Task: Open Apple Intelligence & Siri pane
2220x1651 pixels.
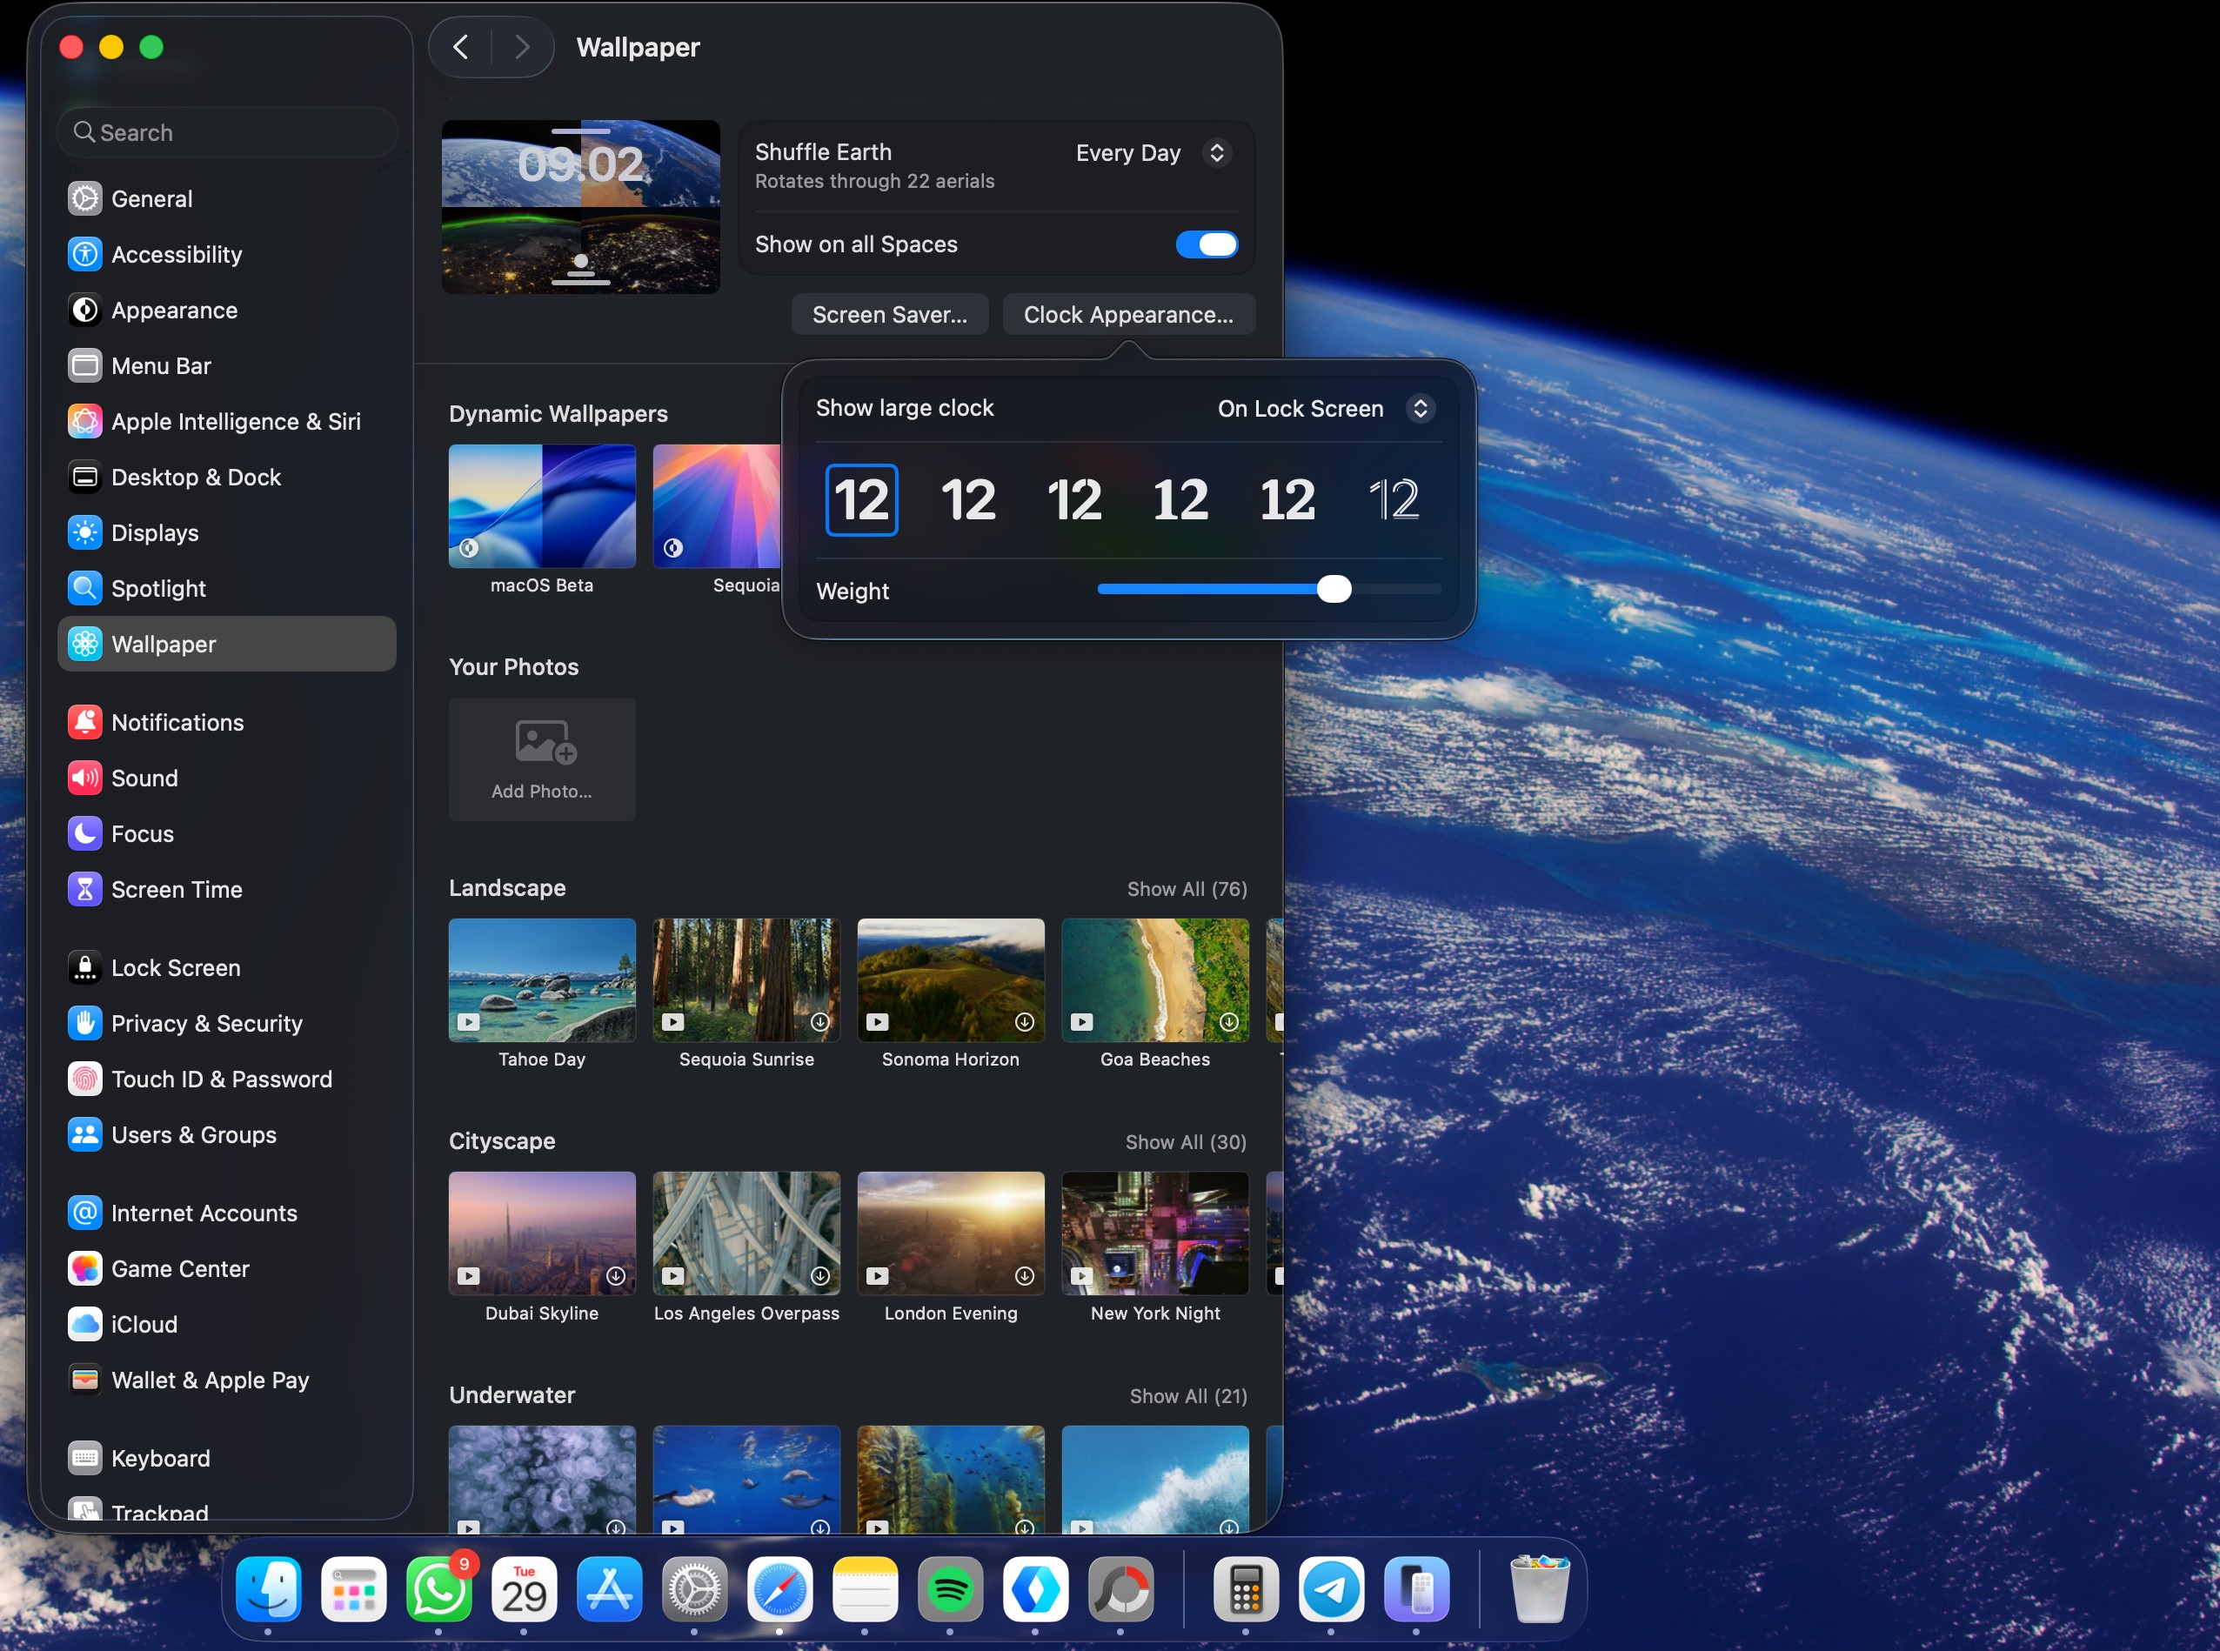Action: tap(227, 422)
